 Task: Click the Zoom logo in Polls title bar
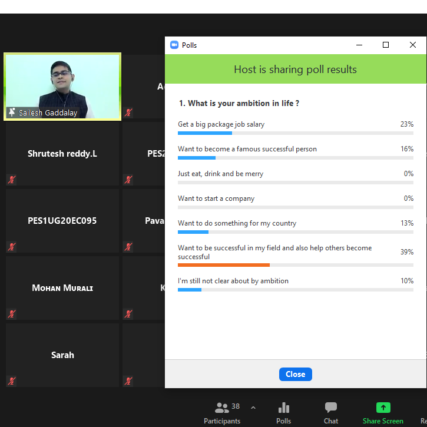[174, 45]
